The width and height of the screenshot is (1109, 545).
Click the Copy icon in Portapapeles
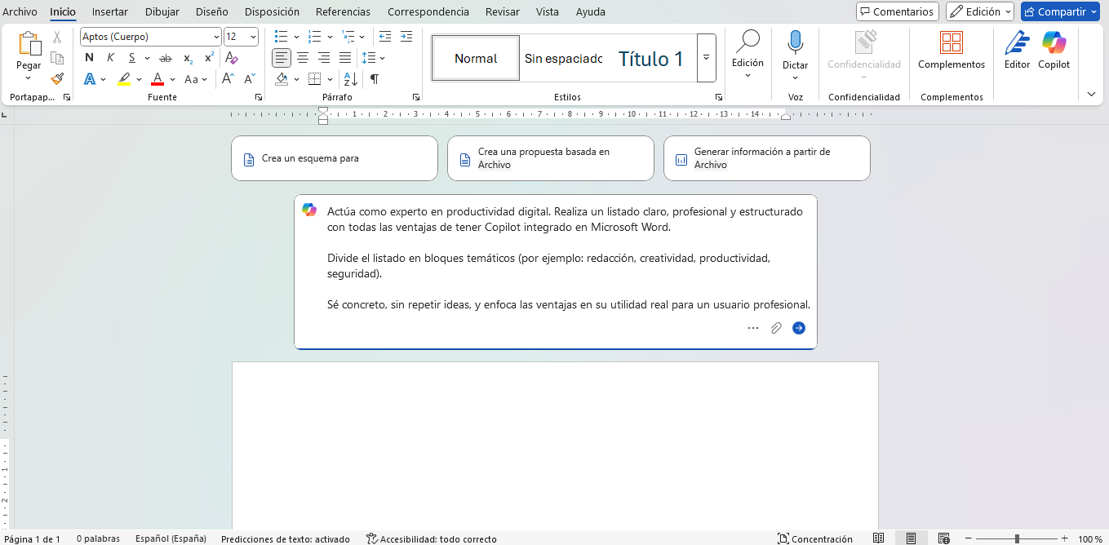click(x=57, y=58)
